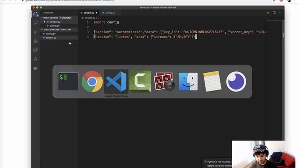This screenshot has height=168, width=299.
Task: Select Notes in the app switcher
Action: coord(212,81)
